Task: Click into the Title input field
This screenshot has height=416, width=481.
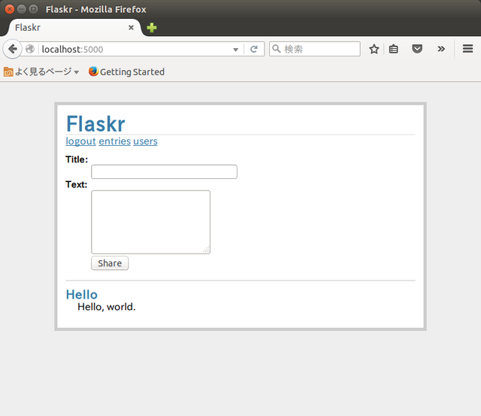Action: coord(164,172)
